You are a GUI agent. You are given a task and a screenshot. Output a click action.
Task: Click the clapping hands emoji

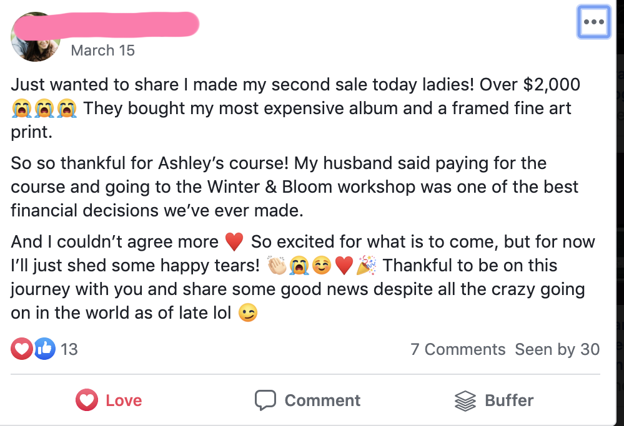click(276, 266)
